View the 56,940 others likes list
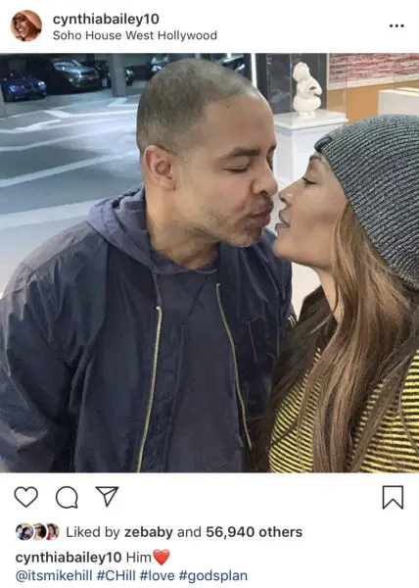419x588 pixels. (254, 532)
